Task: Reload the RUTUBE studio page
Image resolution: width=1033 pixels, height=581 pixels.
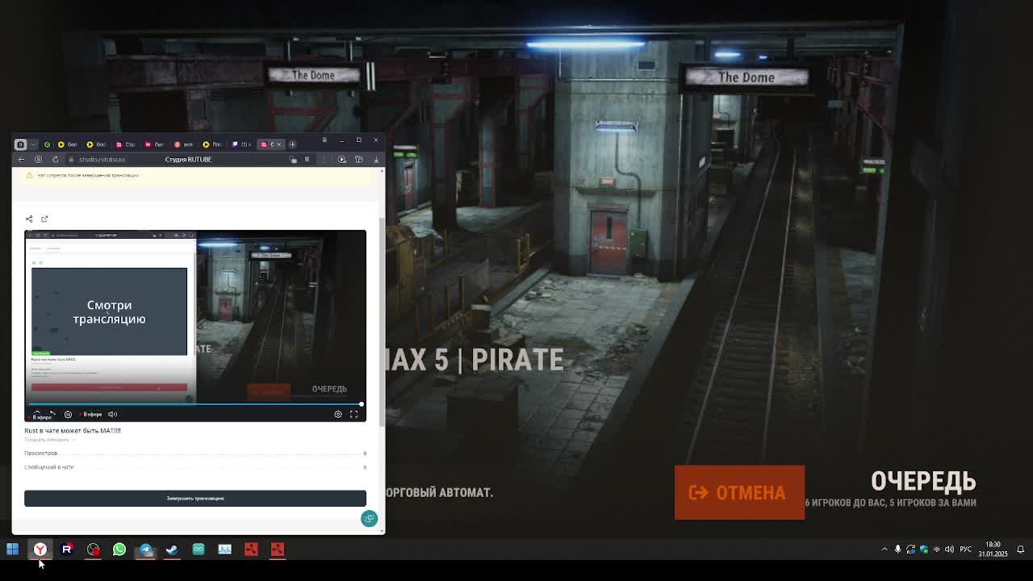Action: click(55, 159)
